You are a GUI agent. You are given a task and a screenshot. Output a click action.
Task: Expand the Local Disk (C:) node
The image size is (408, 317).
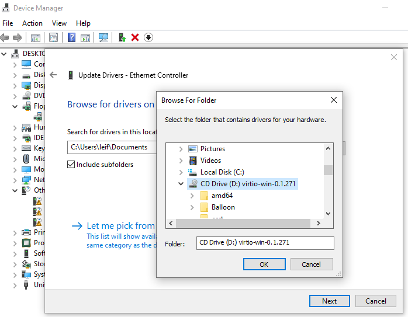pyautogui.click(x=181, y=172)
